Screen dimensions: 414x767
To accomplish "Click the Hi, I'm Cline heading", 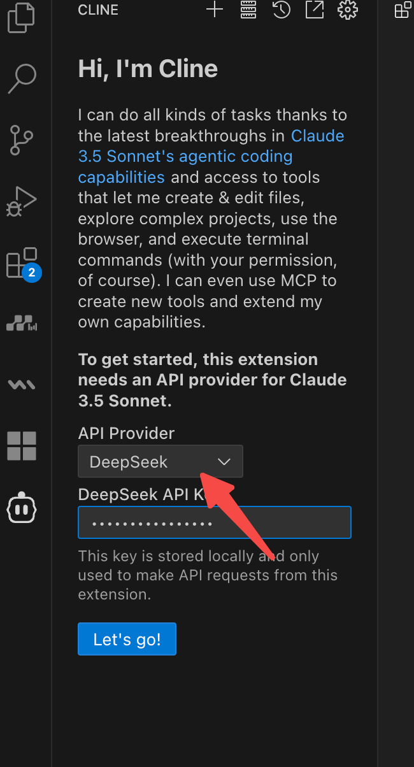I will pos(148,68).
